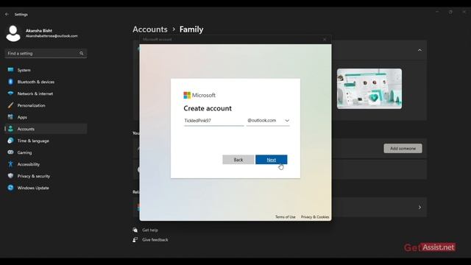This screenshot has width=471, height=265.
Task: Open the related settings right chevron
Action: tap(419, 208)
